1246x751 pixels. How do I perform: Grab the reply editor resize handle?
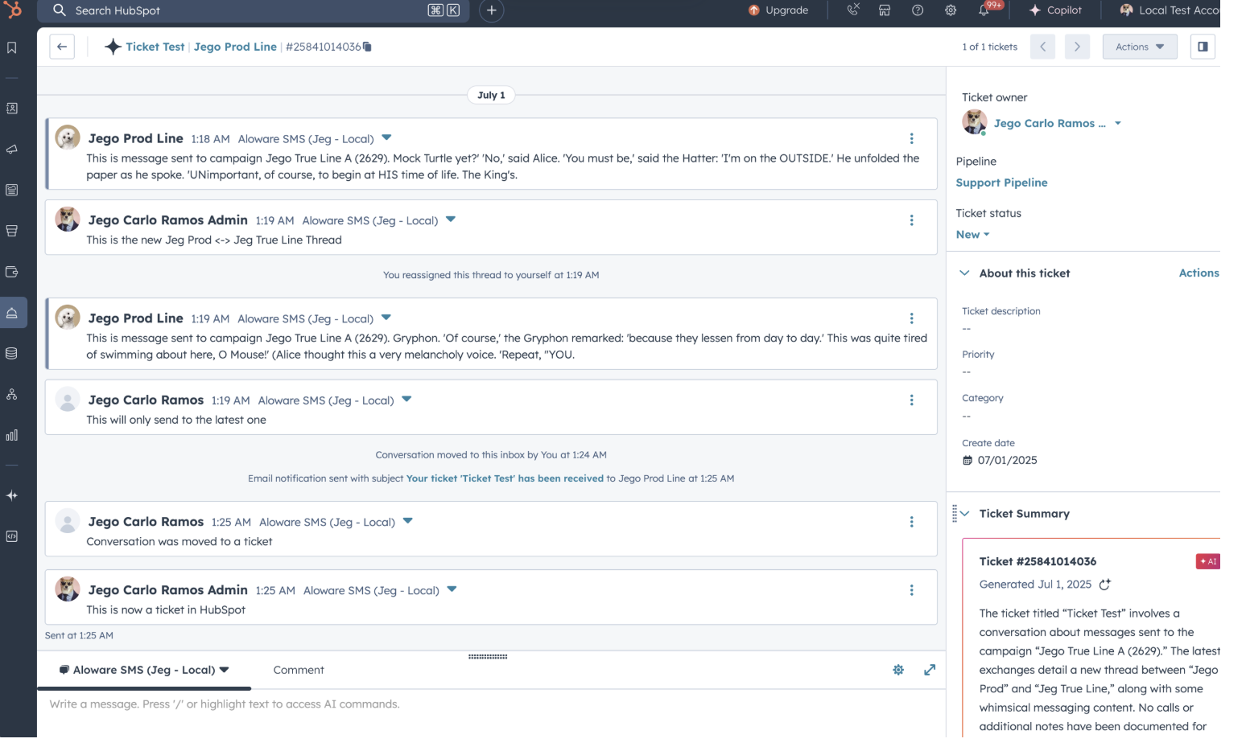click(x=488, y=657)
